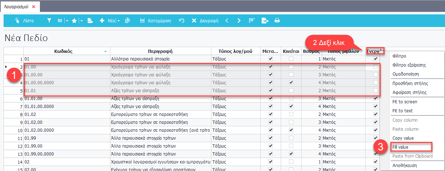
Task: Click the Καταχώριση save button
Action: point(155,21)
